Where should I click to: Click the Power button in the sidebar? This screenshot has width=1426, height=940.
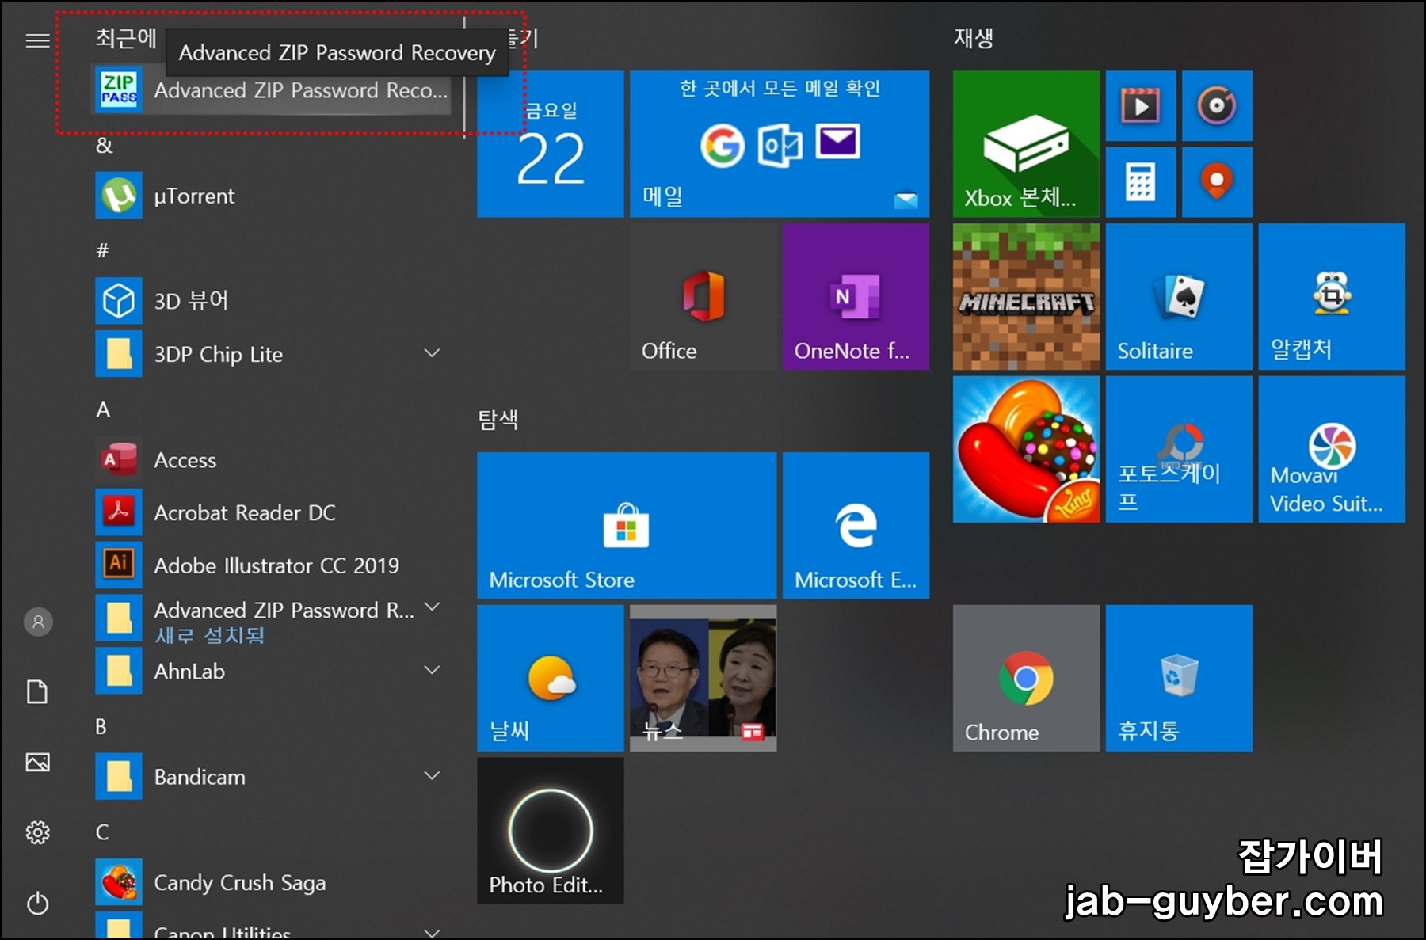[37, 903]
